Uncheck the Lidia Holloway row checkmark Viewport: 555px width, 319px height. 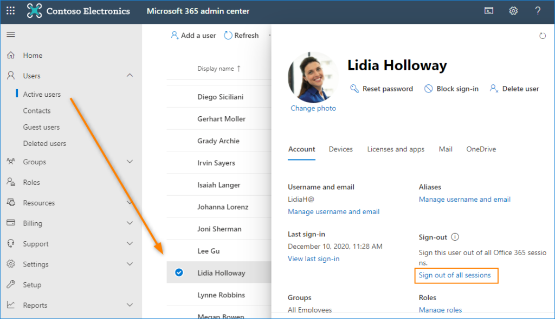point(179,273)
